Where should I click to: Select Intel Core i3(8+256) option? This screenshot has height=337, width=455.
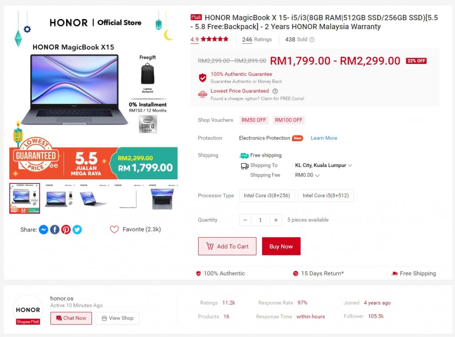click(x=267, y=195)
